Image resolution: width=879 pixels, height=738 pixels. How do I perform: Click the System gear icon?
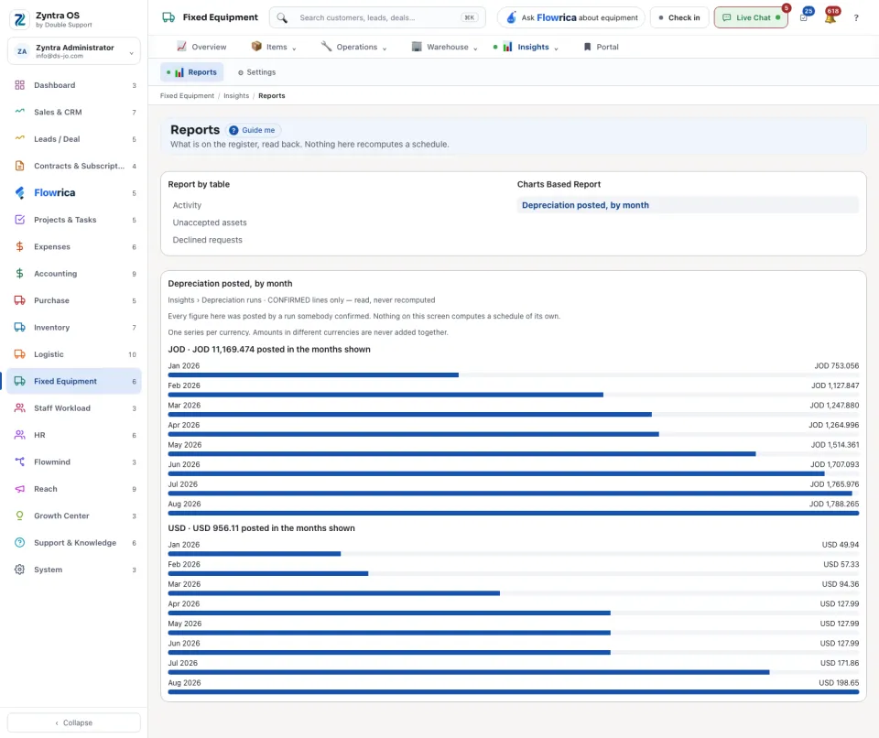(x=19, y=570)
